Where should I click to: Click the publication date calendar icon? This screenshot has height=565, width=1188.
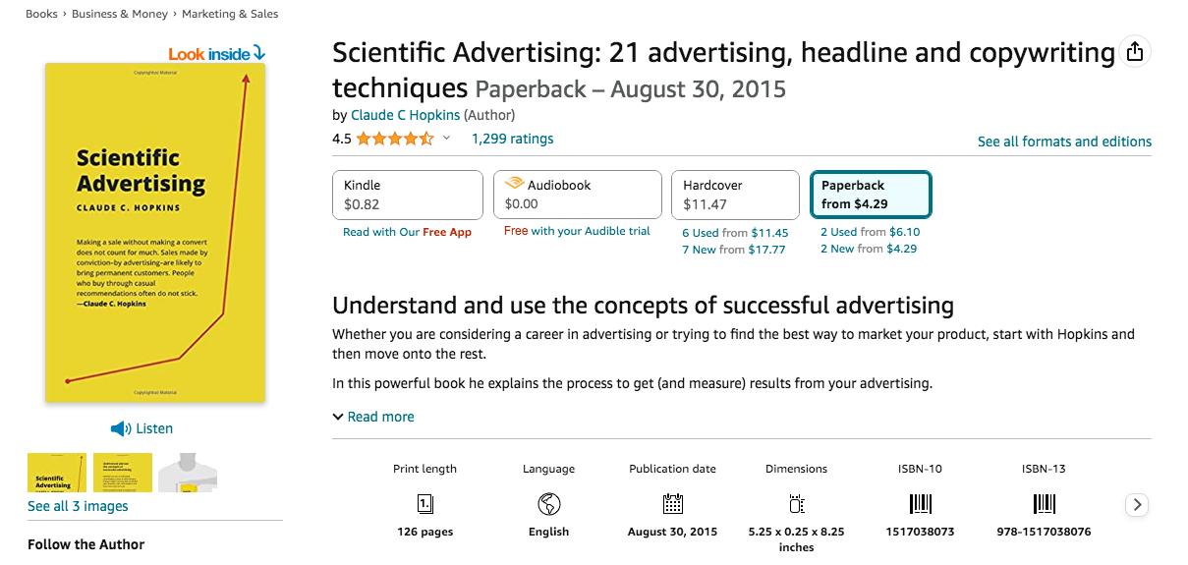672,504
